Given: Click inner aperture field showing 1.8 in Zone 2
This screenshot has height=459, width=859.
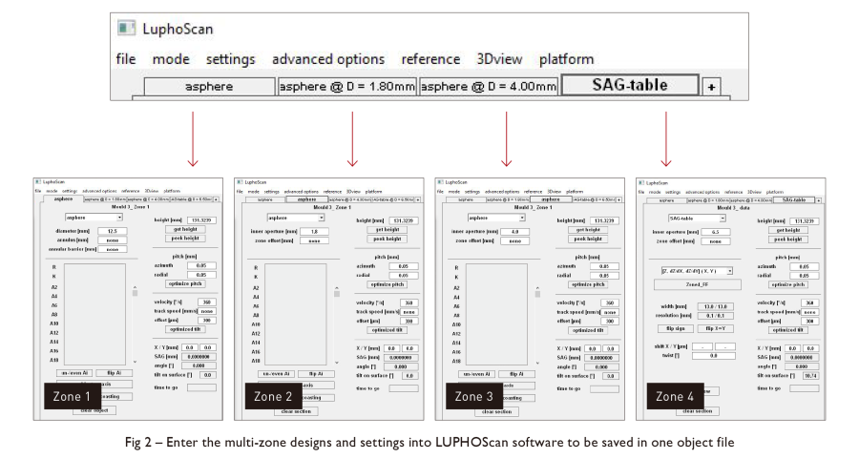Looking at the screenshot, I should coord(314,232).
